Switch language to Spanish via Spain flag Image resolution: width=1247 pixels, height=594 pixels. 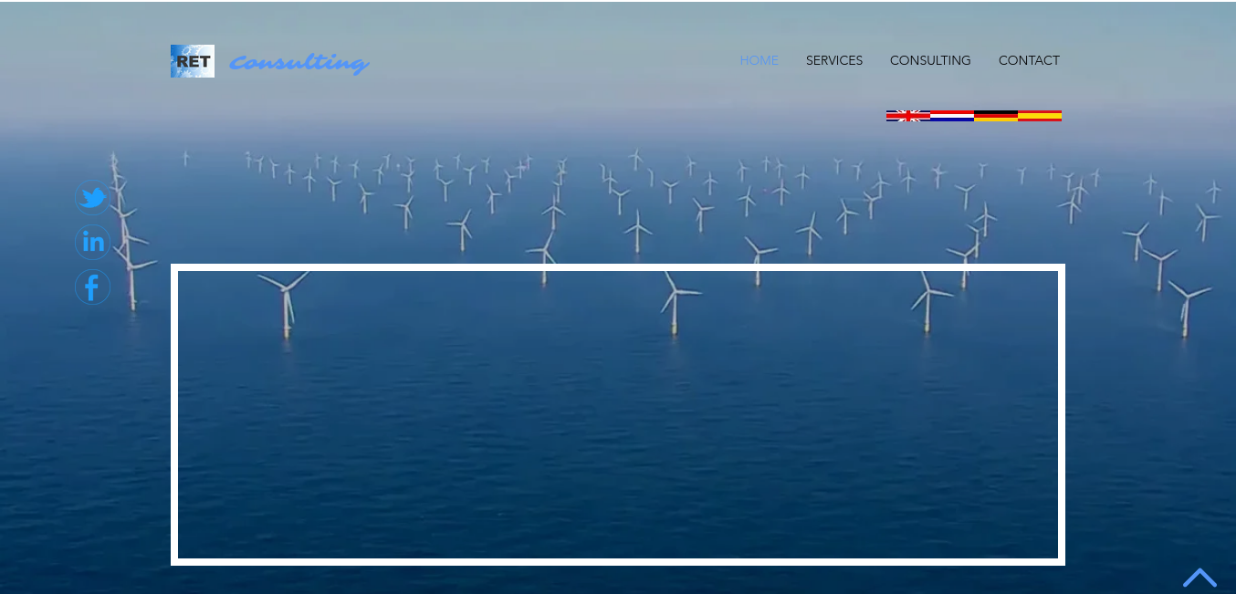pos(1039,116)
